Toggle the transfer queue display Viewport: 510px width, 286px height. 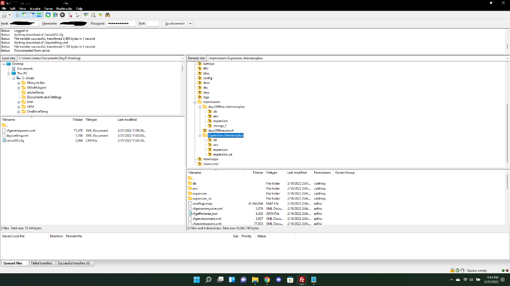[x=39, y=15]
